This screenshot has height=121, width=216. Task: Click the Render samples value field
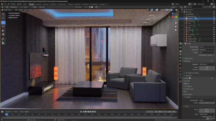[x=207, y=67]
